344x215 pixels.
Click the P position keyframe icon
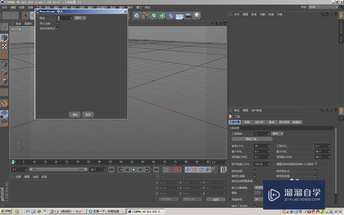point(208,169)
